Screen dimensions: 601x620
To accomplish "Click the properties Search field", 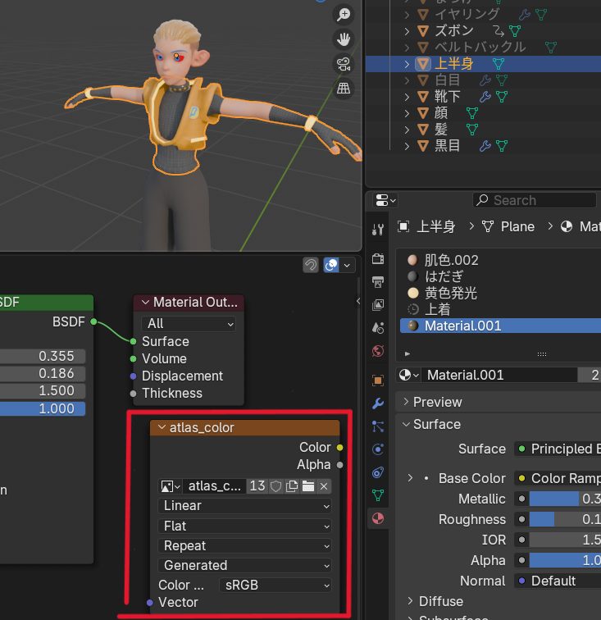I will (x=537, y=200).
